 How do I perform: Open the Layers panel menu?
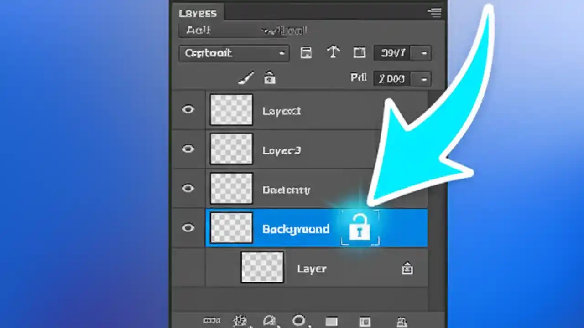click(x=434, y=12)
